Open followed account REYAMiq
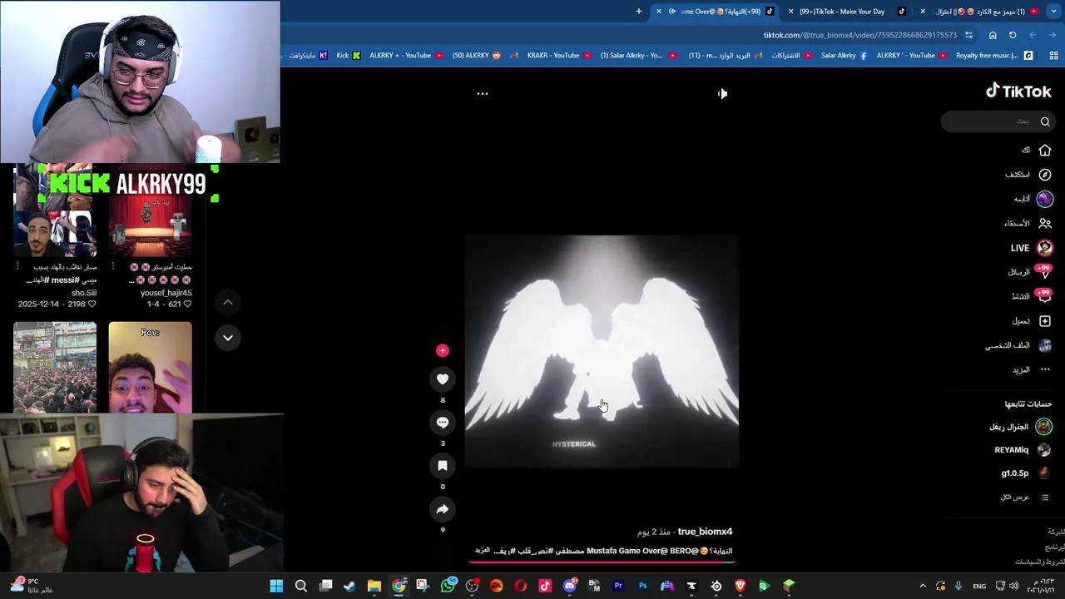 pos(1023,450)
